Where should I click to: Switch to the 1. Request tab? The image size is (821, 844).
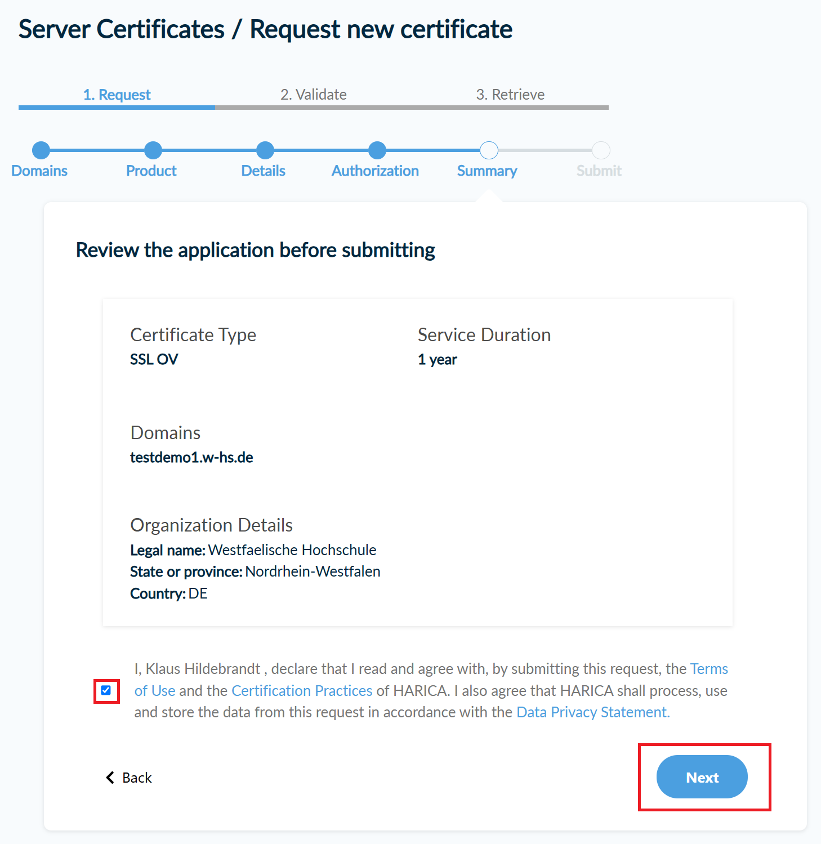coord(117,95)
